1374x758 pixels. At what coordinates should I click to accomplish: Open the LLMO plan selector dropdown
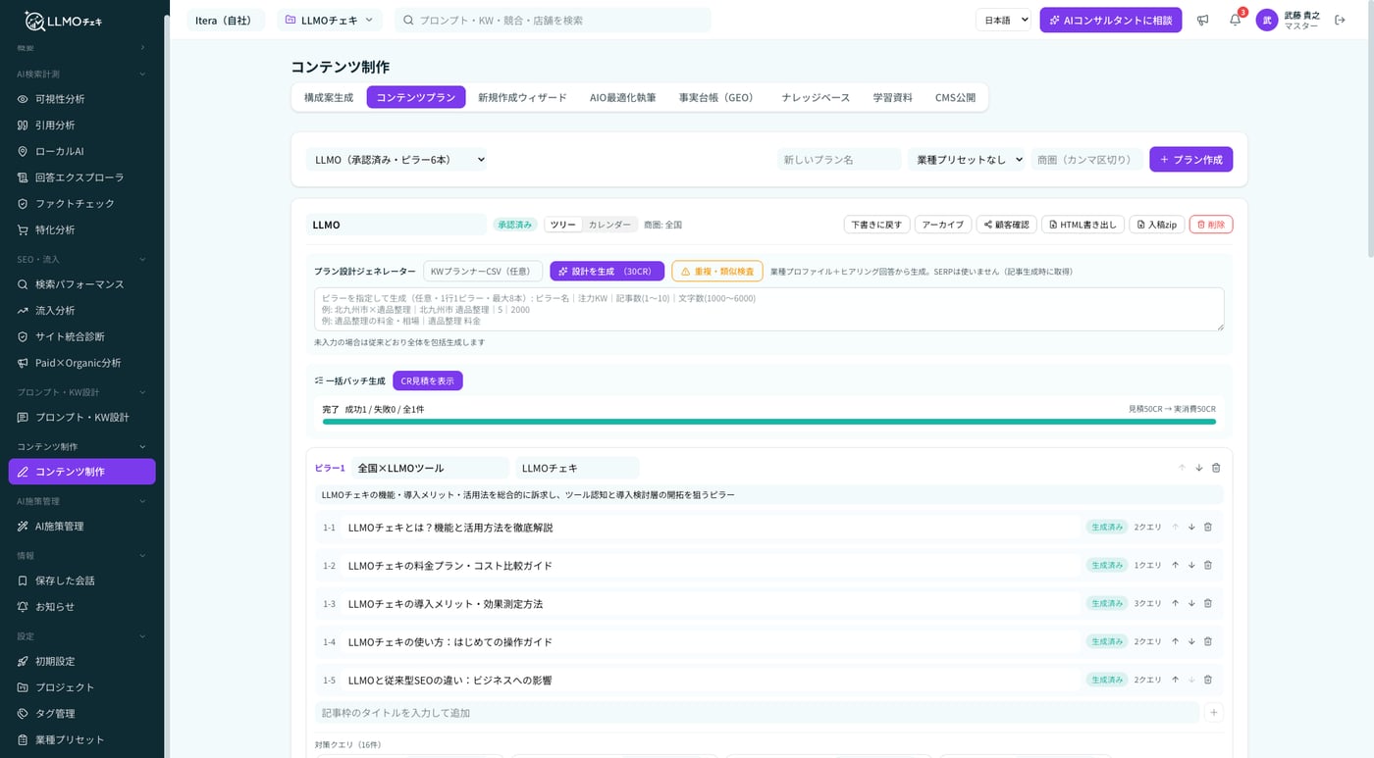click(396, 159)
